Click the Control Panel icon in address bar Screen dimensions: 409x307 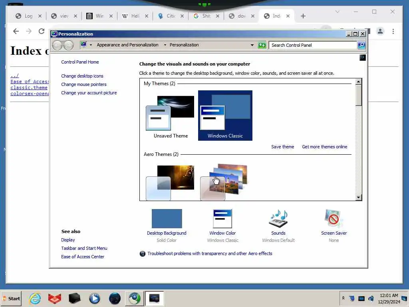(83, 45)
